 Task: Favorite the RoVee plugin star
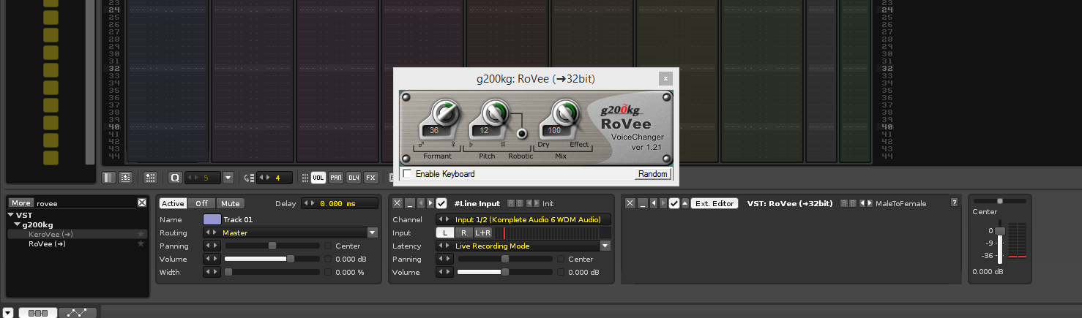pos(141,243)
